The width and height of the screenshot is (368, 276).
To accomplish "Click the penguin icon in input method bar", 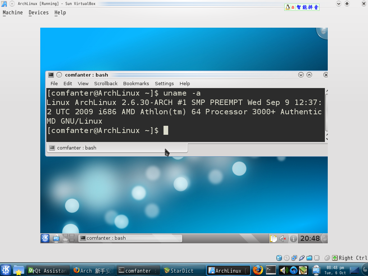I will (x=287, y=7).
